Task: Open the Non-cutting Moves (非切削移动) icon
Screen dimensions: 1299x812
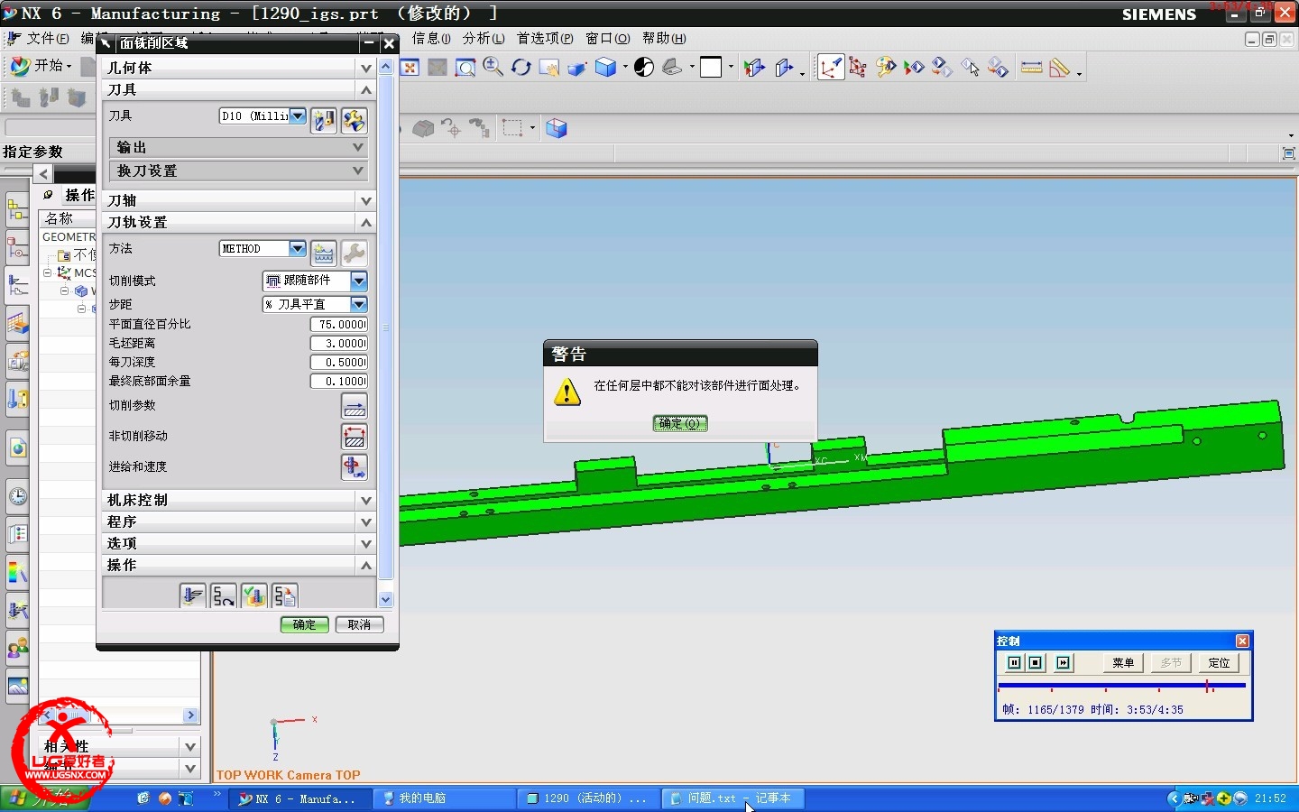Action: tap(355, 437)
